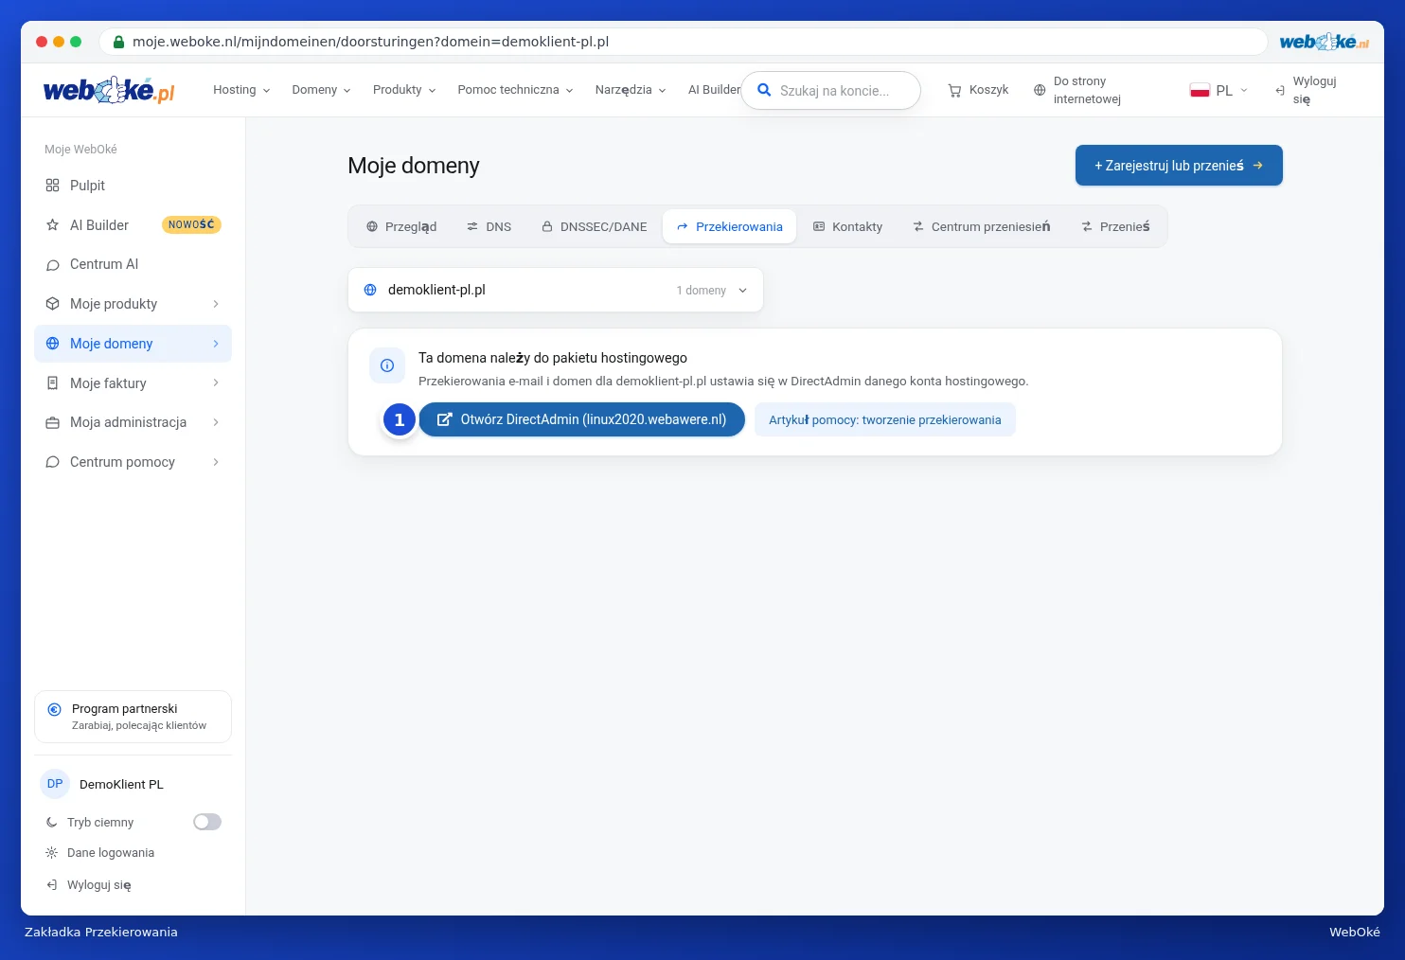Click the Pulpit dashboard icon in sidebar

click(x=52, y=186)
